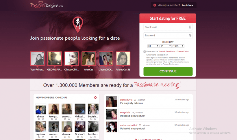Check the Terms & Conditions agreement checkbox
This screenshot has height=140, width=237.
tap(145, 51)
